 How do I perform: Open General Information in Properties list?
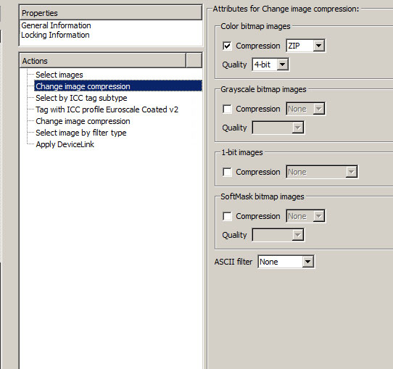(x=56, y=25)
